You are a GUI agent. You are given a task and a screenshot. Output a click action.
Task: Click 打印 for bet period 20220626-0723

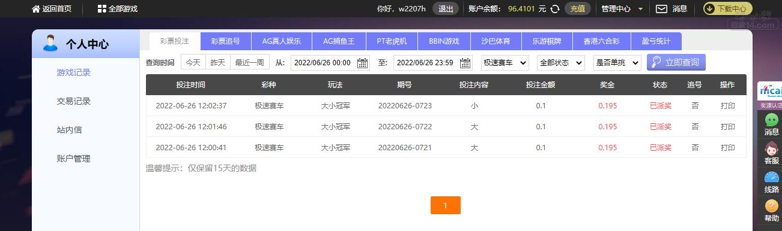(x=727, y=106)
